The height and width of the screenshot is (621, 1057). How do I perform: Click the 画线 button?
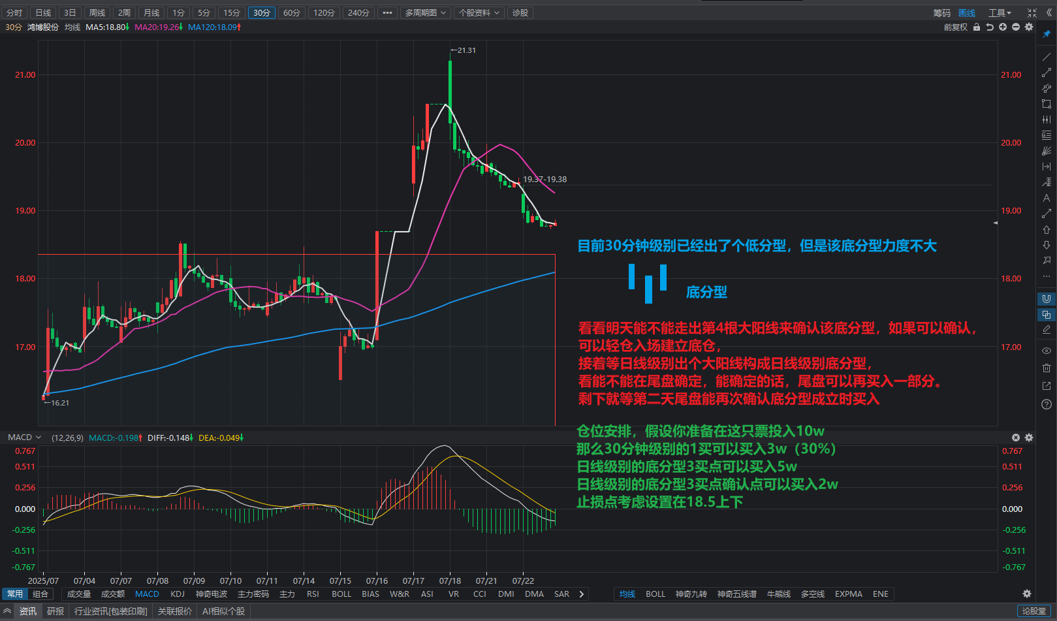coord(967,13)
